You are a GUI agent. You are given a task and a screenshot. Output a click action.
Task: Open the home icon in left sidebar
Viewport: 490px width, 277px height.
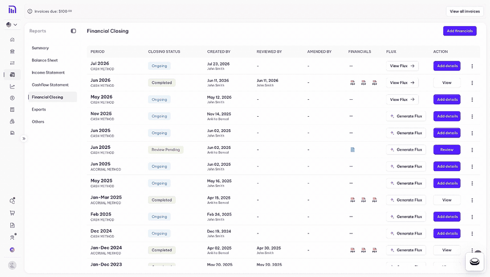12,39
